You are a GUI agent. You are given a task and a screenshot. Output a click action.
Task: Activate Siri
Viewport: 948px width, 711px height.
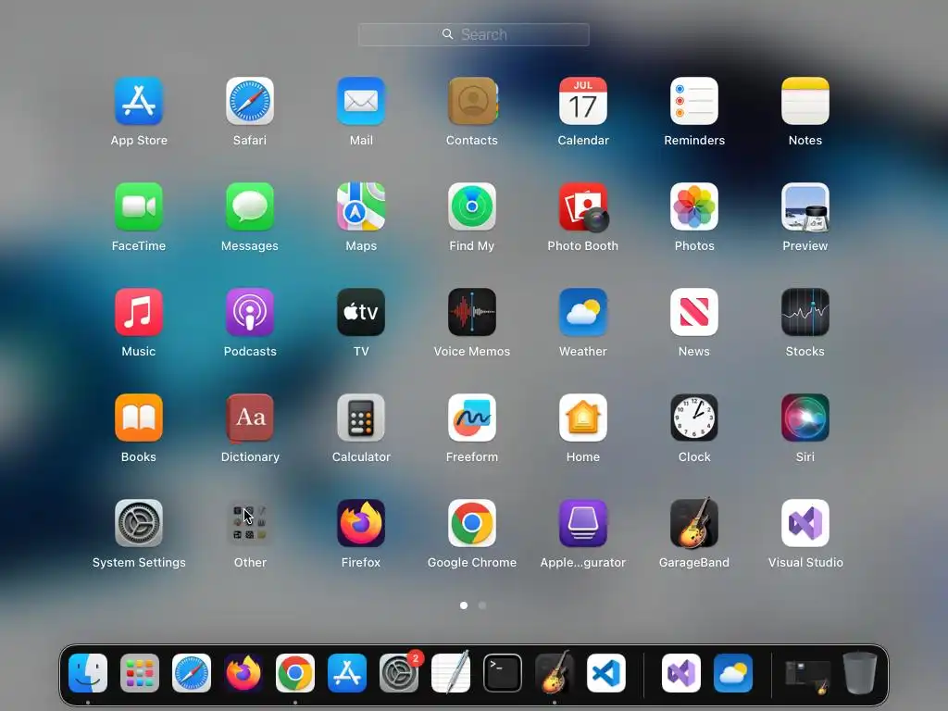[805, 418]
